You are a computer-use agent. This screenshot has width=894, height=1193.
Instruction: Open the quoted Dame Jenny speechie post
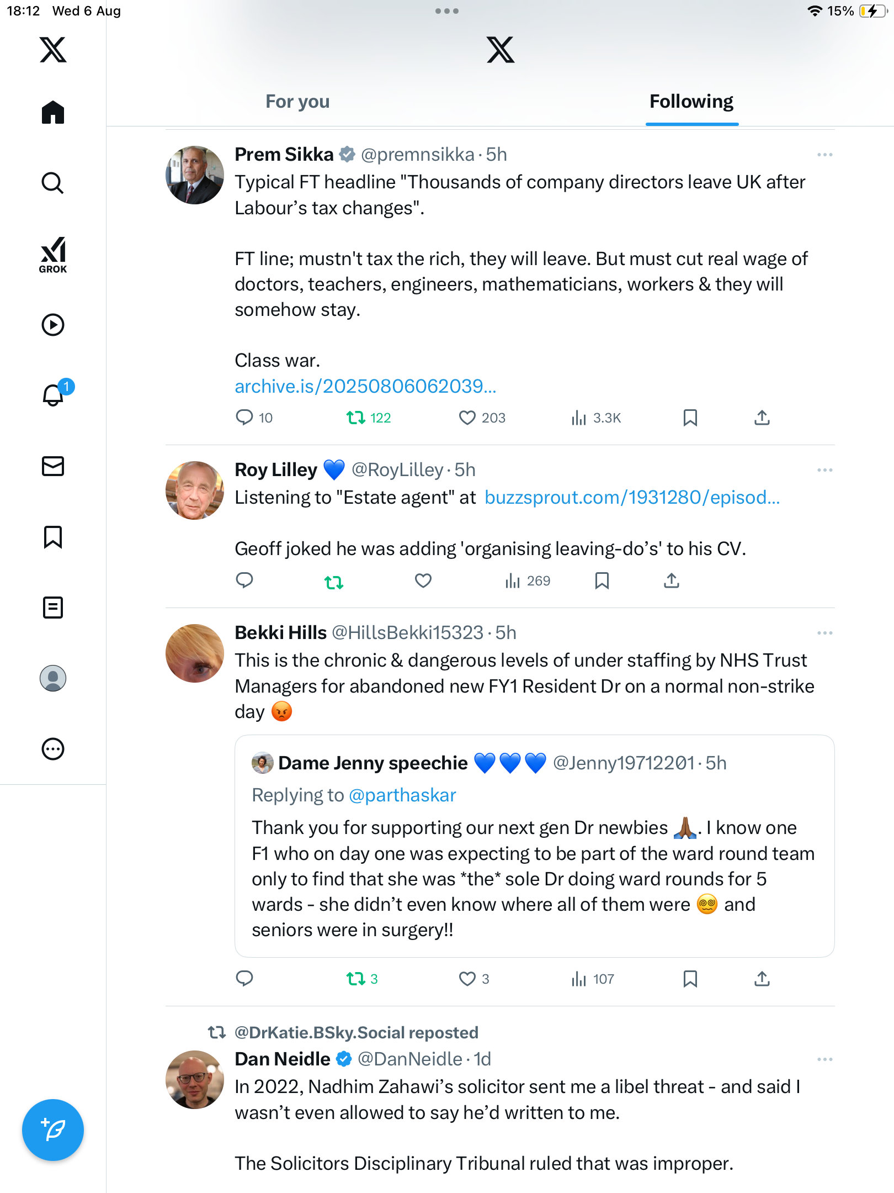pyautogui.click(x=534, y=878)
